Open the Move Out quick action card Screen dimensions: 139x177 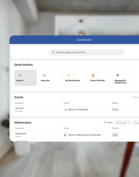50,78
